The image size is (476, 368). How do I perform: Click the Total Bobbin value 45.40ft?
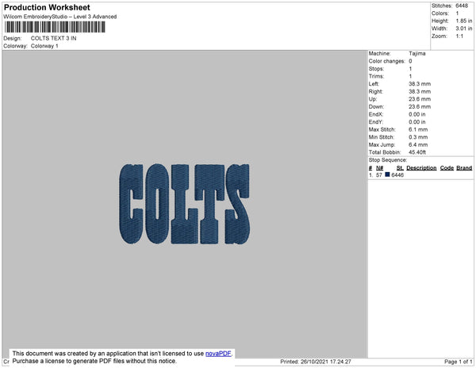tap(417, 152)
